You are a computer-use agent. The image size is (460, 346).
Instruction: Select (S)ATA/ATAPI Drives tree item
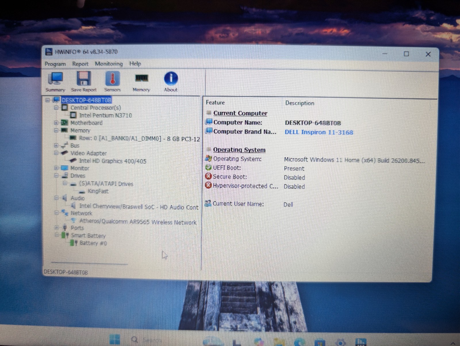106,184
